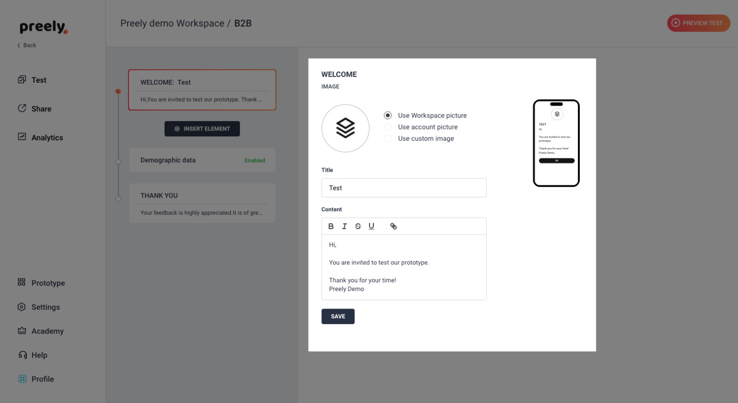Open the Prototype menu item
This screenshot has width=738, height=403.
41,283
